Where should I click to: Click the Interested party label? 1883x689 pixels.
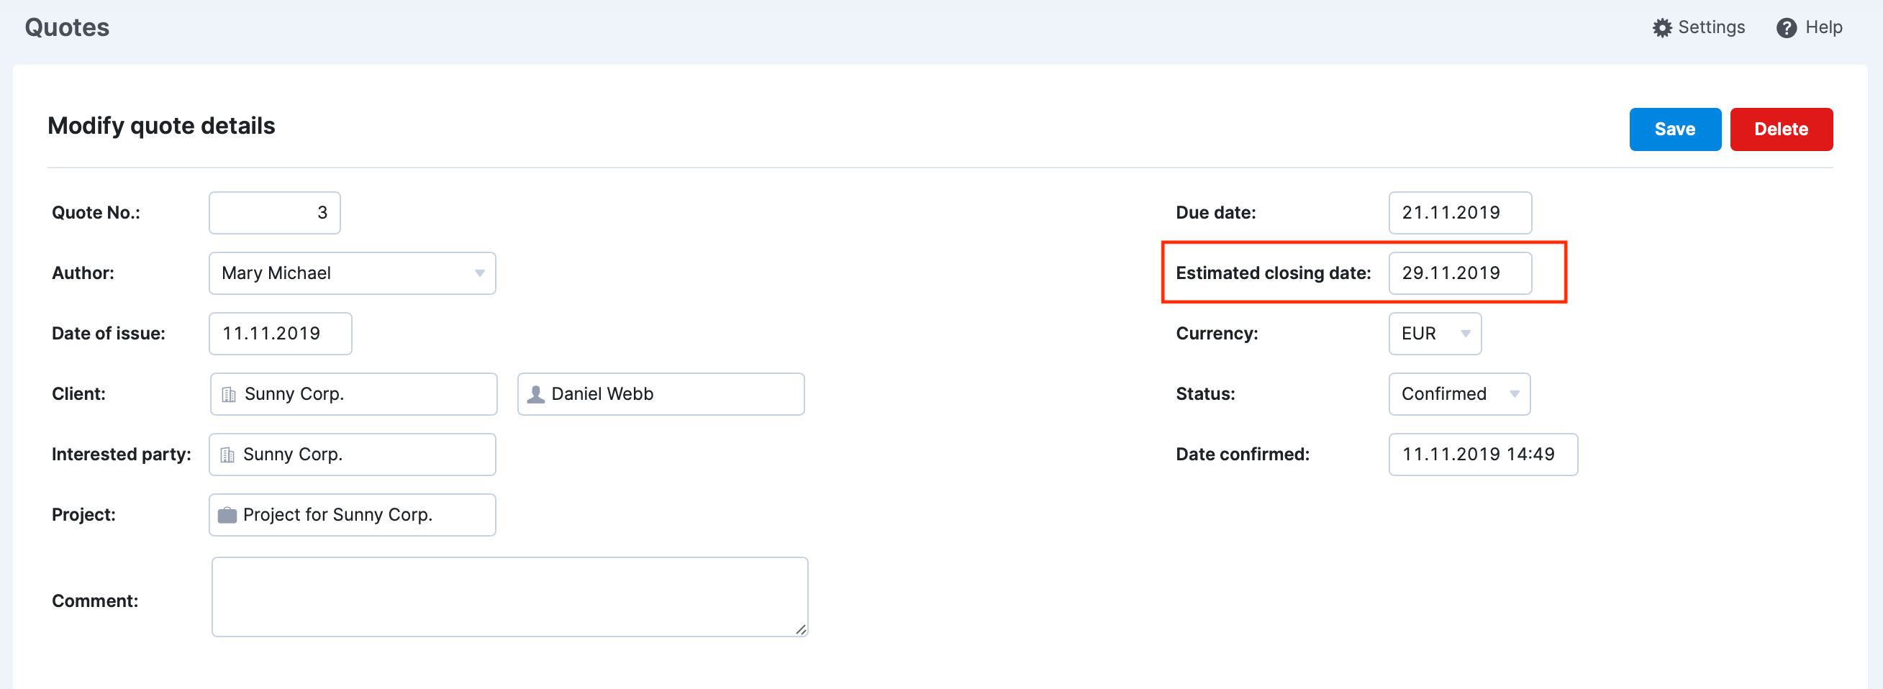coord(122,455)
